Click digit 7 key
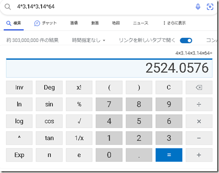 (x=109, y=104)
